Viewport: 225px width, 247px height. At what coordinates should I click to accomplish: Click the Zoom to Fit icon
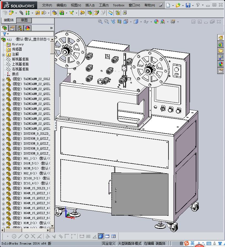tap(100, 22)
